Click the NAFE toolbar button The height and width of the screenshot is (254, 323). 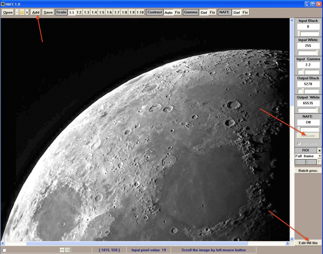[x=225, y=12]
